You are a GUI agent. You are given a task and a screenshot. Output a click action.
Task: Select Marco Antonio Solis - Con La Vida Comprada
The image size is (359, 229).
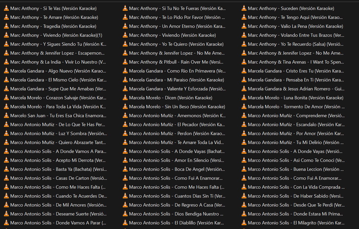point(296,187)
